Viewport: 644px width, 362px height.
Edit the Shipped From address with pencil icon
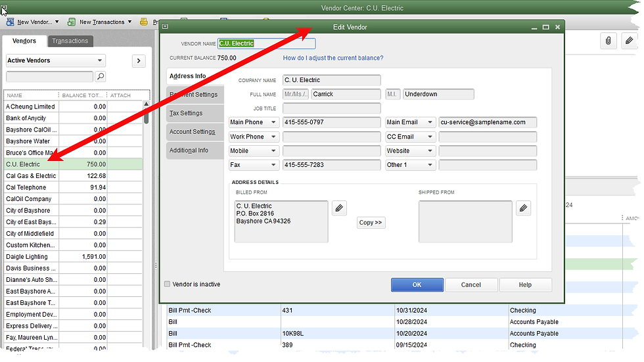click(523, 208)
